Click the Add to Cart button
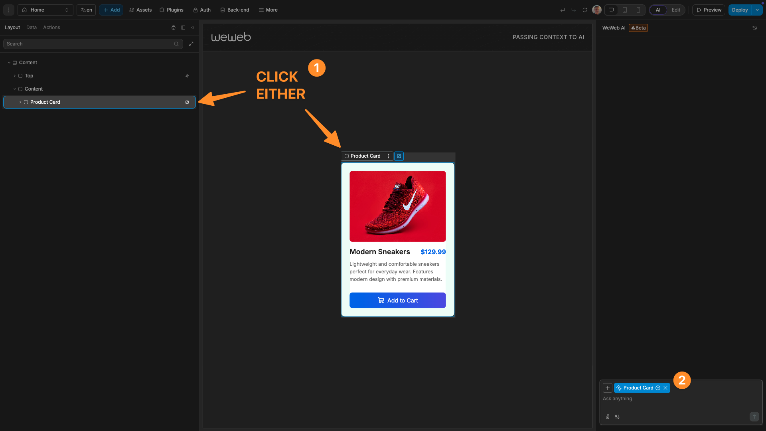The width and height of the screenshot is (766, 431). 398,301
